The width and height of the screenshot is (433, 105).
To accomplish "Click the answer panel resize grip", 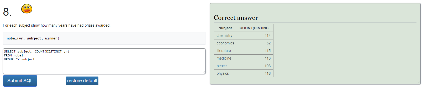I will [419, 83].
